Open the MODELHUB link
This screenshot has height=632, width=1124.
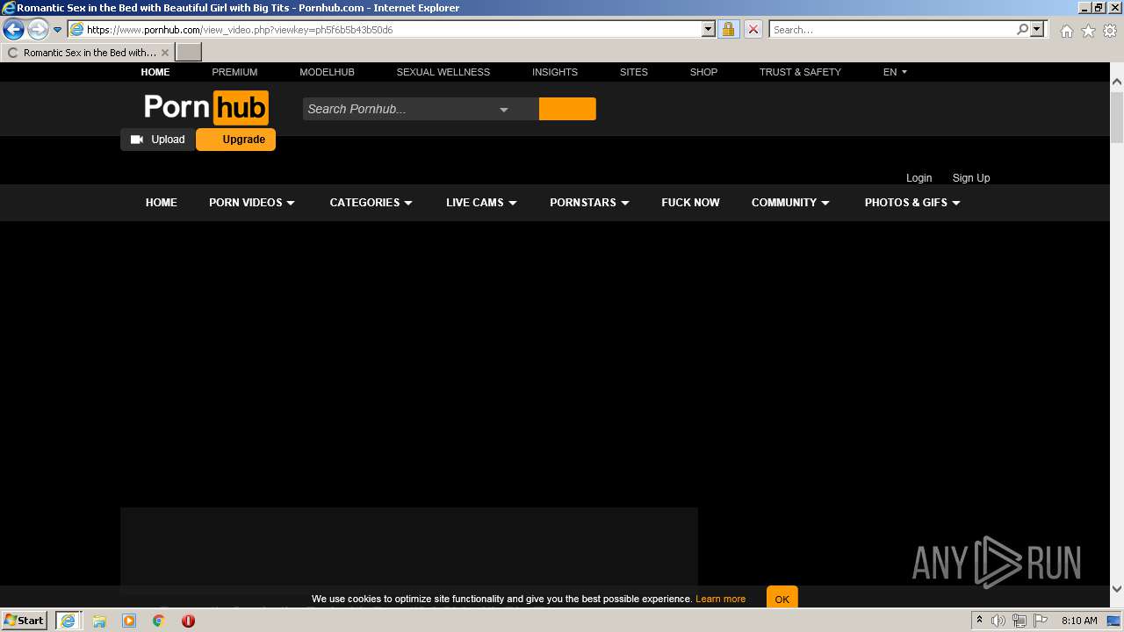(x=327, y=72)
